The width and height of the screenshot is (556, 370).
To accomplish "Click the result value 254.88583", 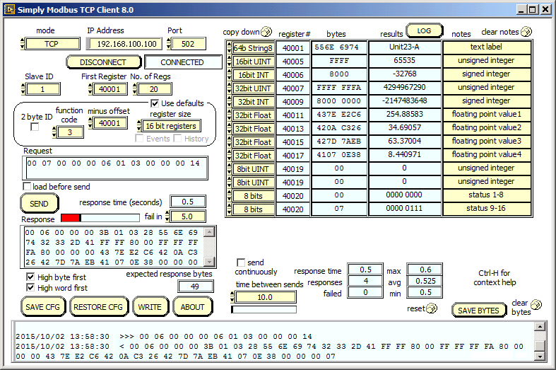I will click(405, 114).
